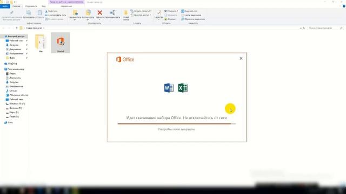Image resolution: width=346 pixels, height=194 pixels.
Task: Refresh the folder via address bar icon
Action: coord(304,28)
